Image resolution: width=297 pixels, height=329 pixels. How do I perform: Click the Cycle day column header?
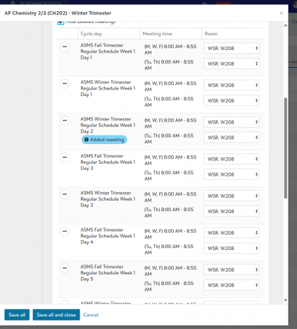point(91,34)
